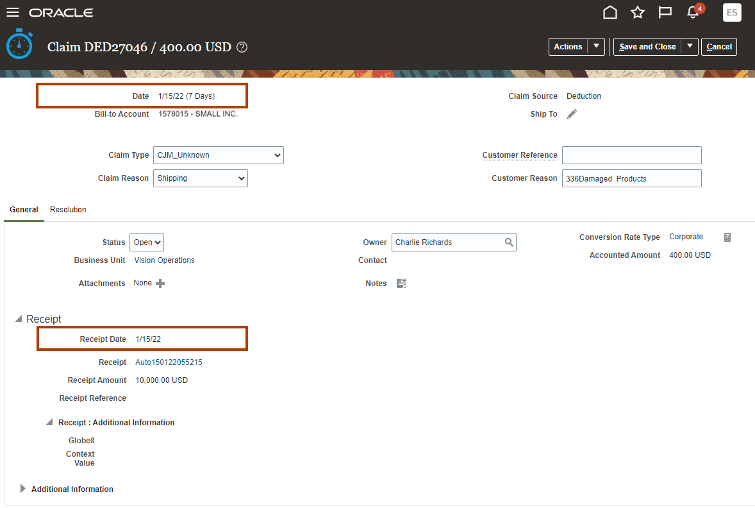
Task: Add an attachment with plus icon
Action: tap(160, 284)
